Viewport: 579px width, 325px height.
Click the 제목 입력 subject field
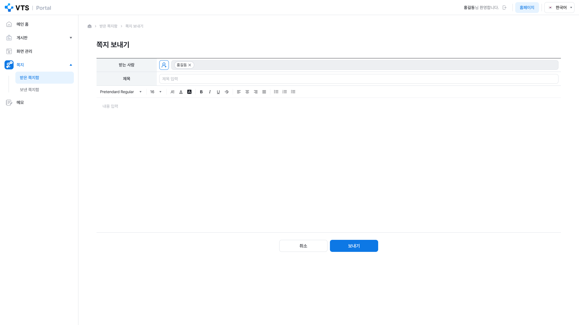(x=359, y=79)
